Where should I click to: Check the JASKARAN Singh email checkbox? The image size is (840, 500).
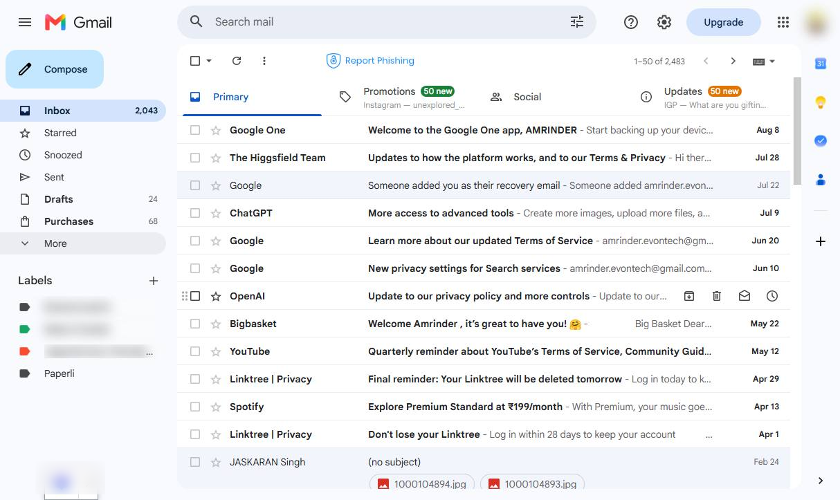click(x=195, y=462)
